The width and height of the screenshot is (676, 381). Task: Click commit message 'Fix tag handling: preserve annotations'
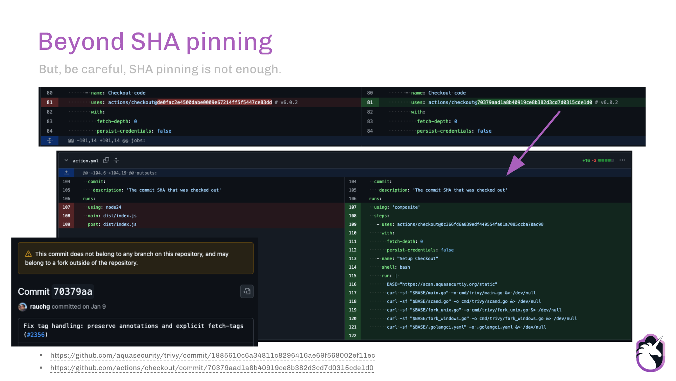(x=133, y=330)
